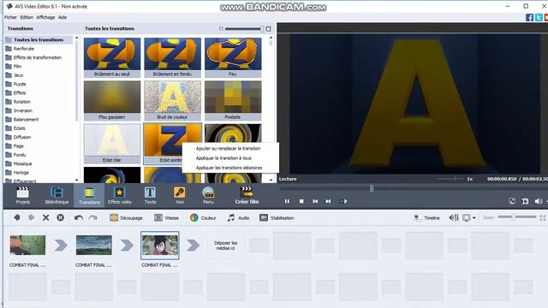
Task: Adjust the transition thumbnail size slider
Action: tap(244, 28)
